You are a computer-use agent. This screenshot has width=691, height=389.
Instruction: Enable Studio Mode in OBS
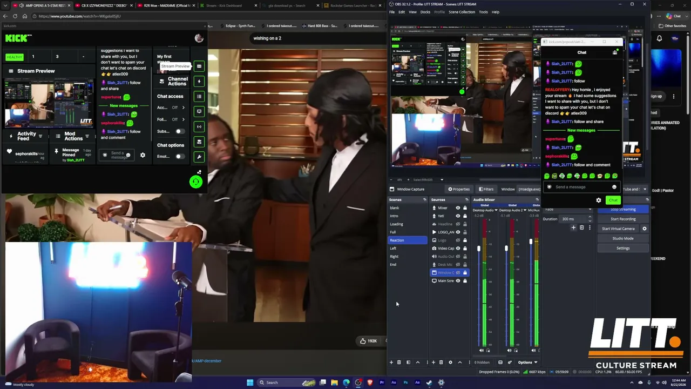pyautogui.click(x=623, y=238)
